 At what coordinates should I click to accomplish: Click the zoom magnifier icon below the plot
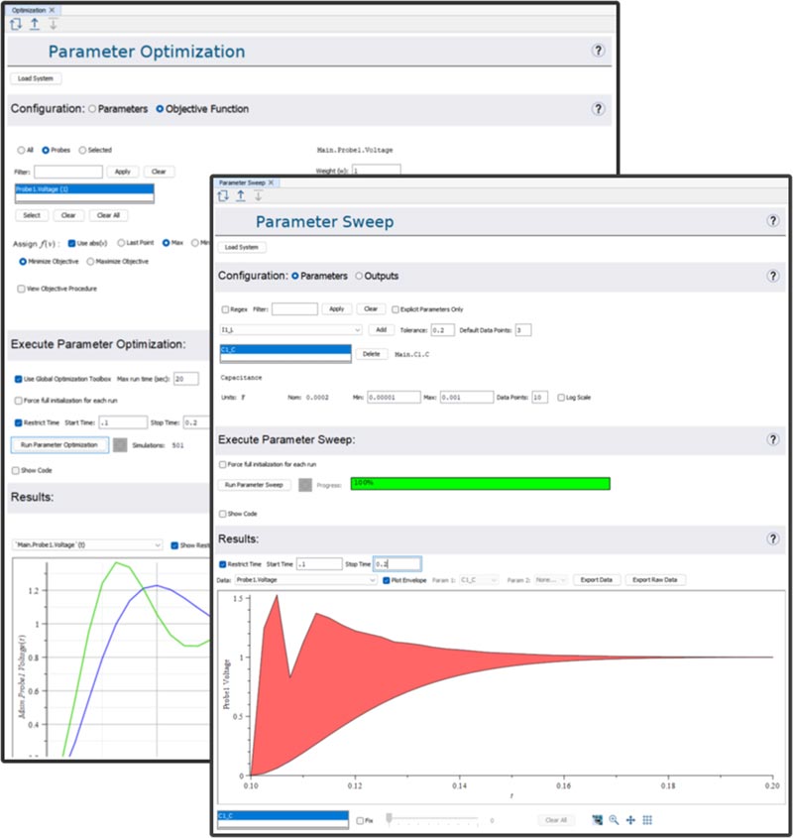(615, 820)
